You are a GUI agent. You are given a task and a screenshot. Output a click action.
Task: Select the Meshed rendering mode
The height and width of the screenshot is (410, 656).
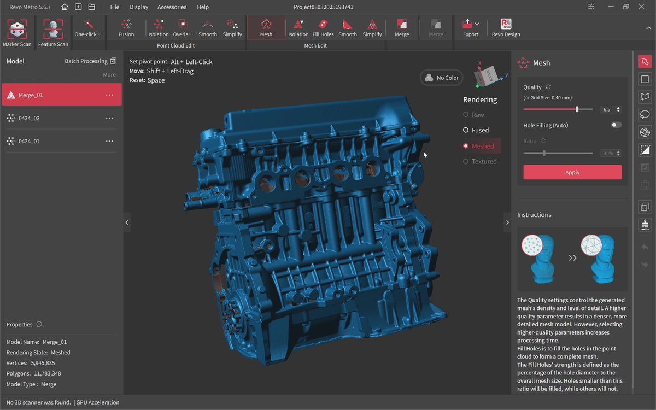pos(479,146)
